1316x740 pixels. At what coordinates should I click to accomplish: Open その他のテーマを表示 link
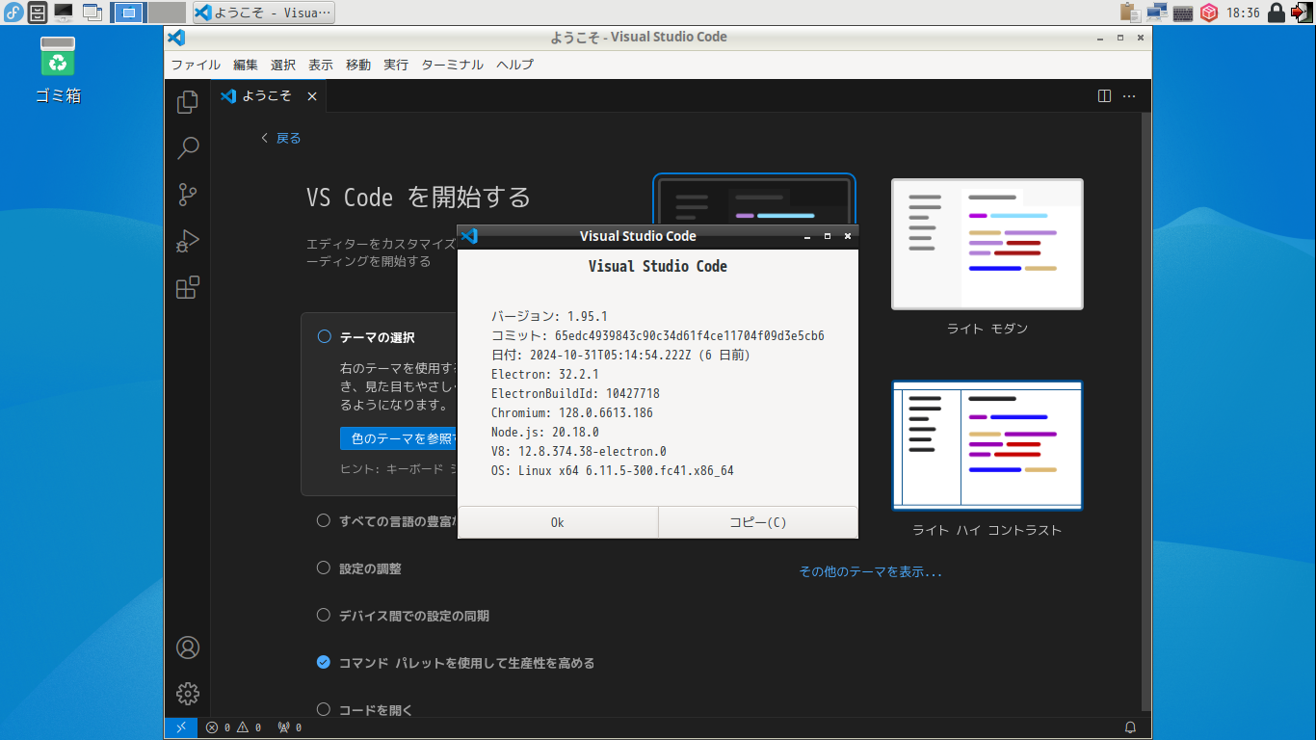point(871,571)
